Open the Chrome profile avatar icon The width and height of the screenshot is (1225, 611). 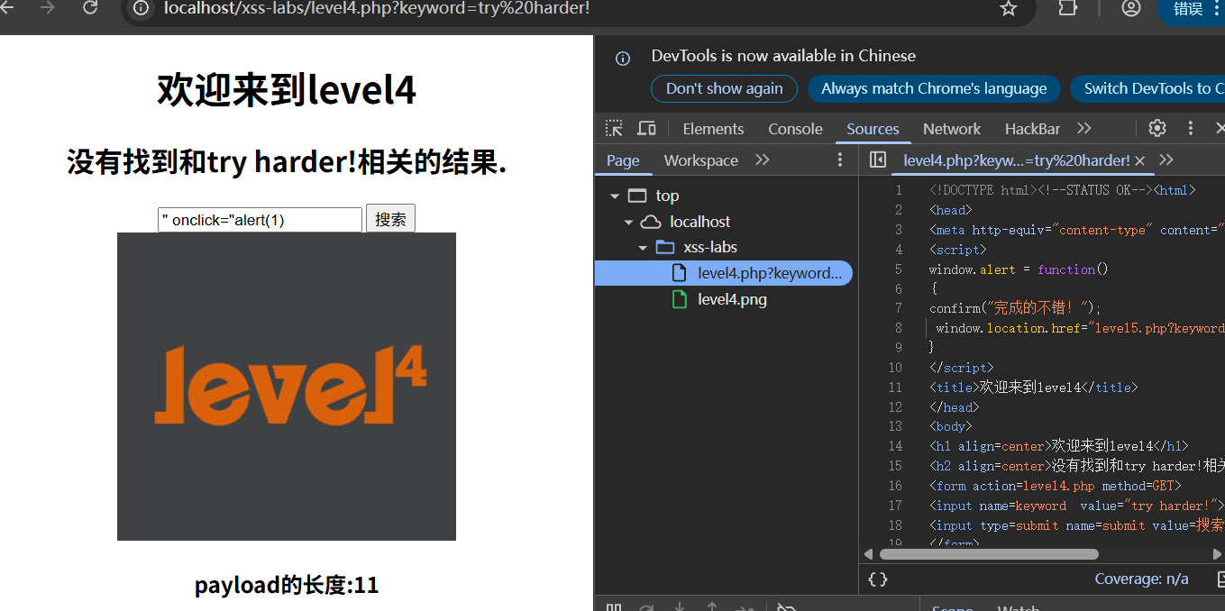coord(1131,8)
